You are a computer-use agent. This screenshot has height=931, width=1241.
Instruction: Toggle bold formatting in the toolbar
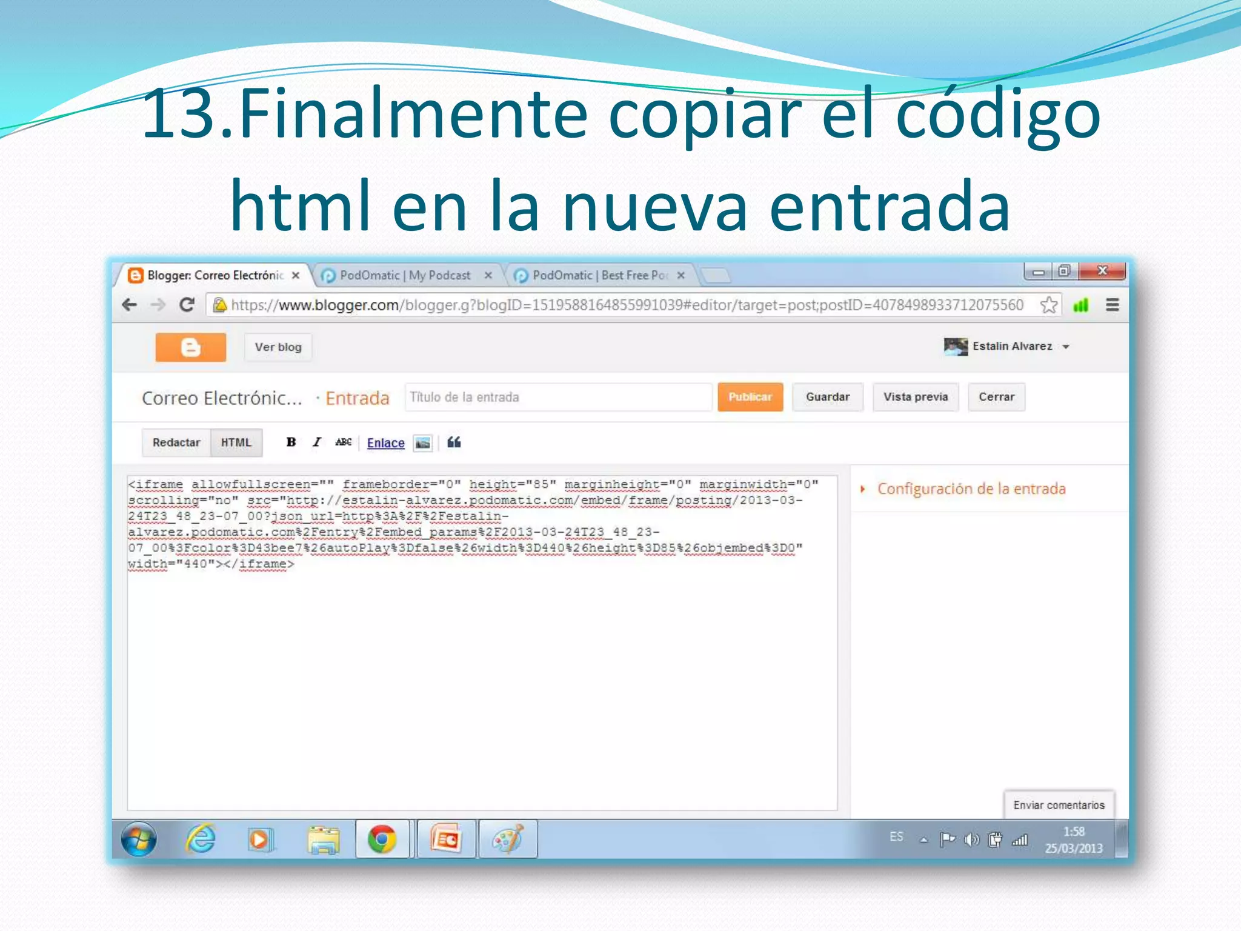291,442
